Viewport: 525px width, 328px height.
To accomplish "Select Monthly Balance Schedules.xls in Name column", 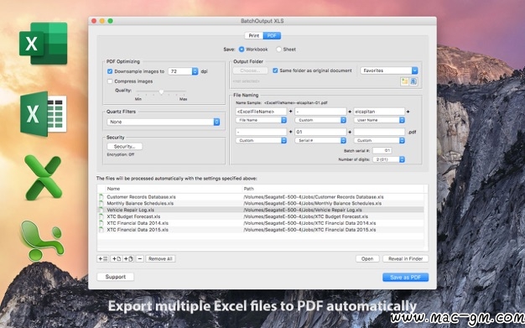I will click(x=140, y=203).
